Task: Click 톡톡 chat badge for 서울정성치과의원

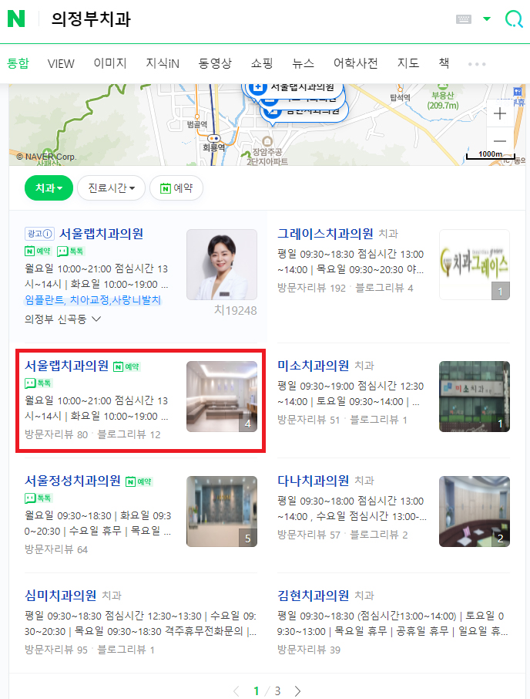Action: point(39,498)
